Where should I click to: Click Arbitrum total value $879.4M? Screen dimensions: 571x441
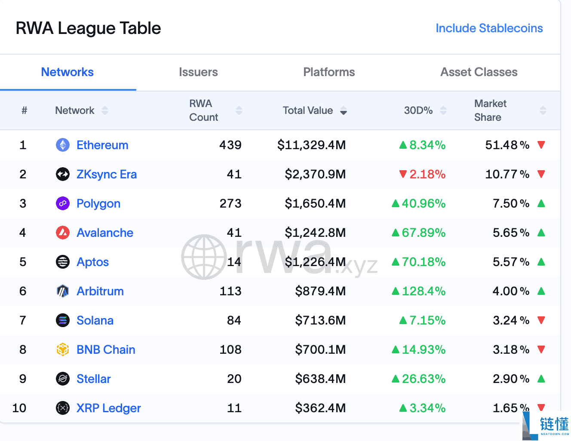click(320, 291)
